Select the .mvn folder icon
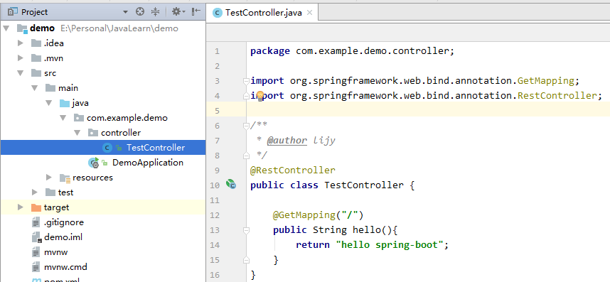Screen dimensions: 610x282 tap(36, 58)
